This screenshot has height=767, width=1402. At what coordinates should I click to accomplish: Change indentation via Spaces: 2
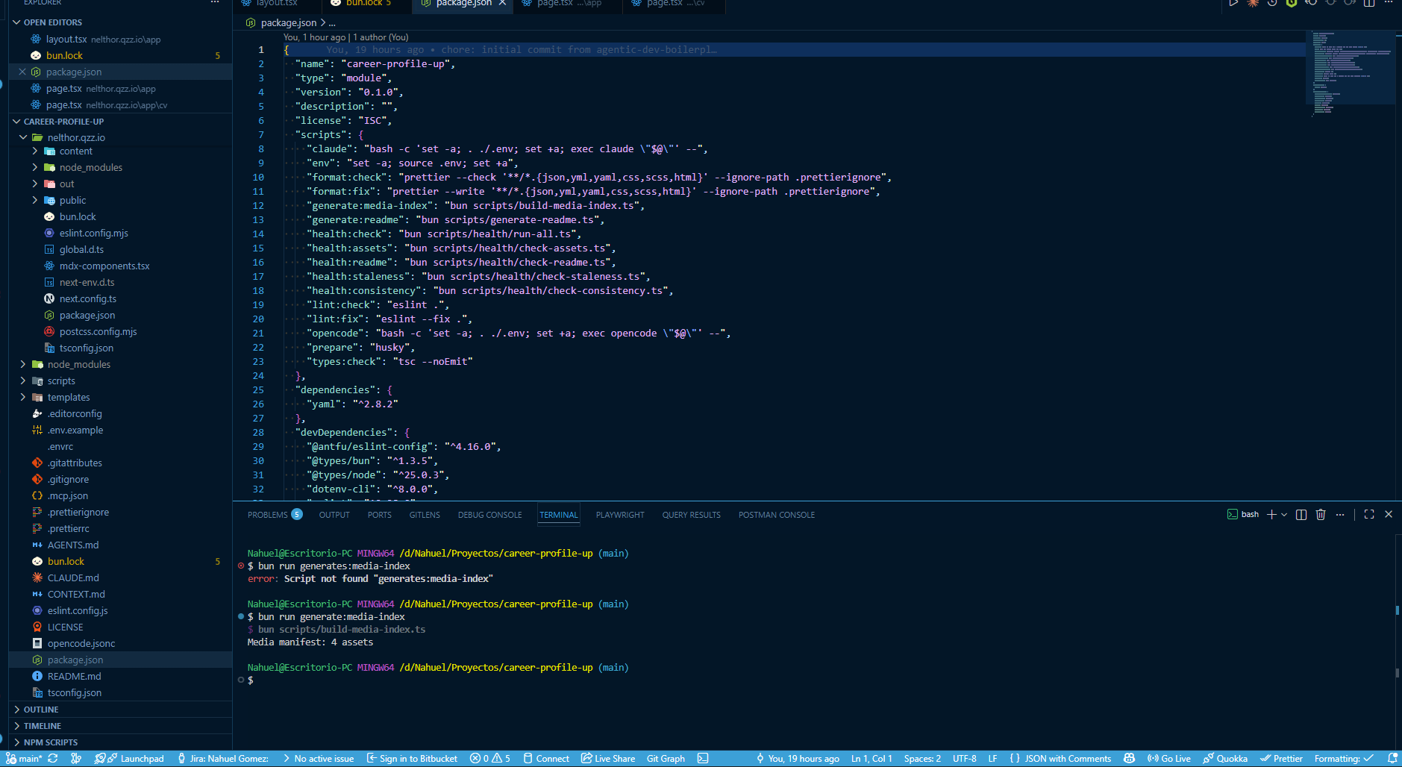tap(922, 759)
